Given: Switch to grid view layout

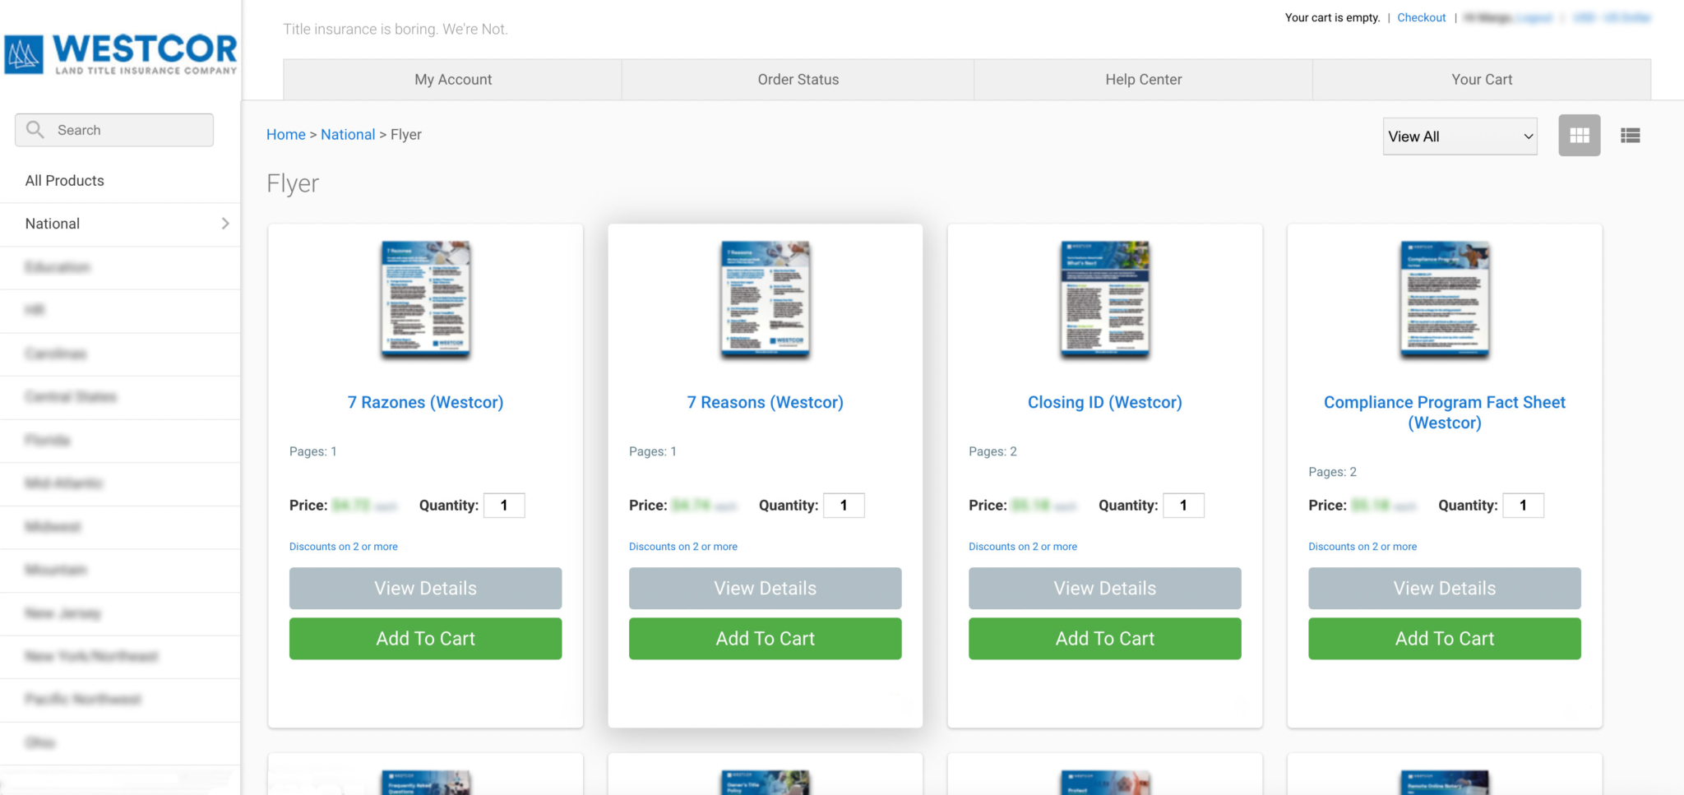Looking at the screenshot, I should pyautogui.click(x=1579, y=136).
